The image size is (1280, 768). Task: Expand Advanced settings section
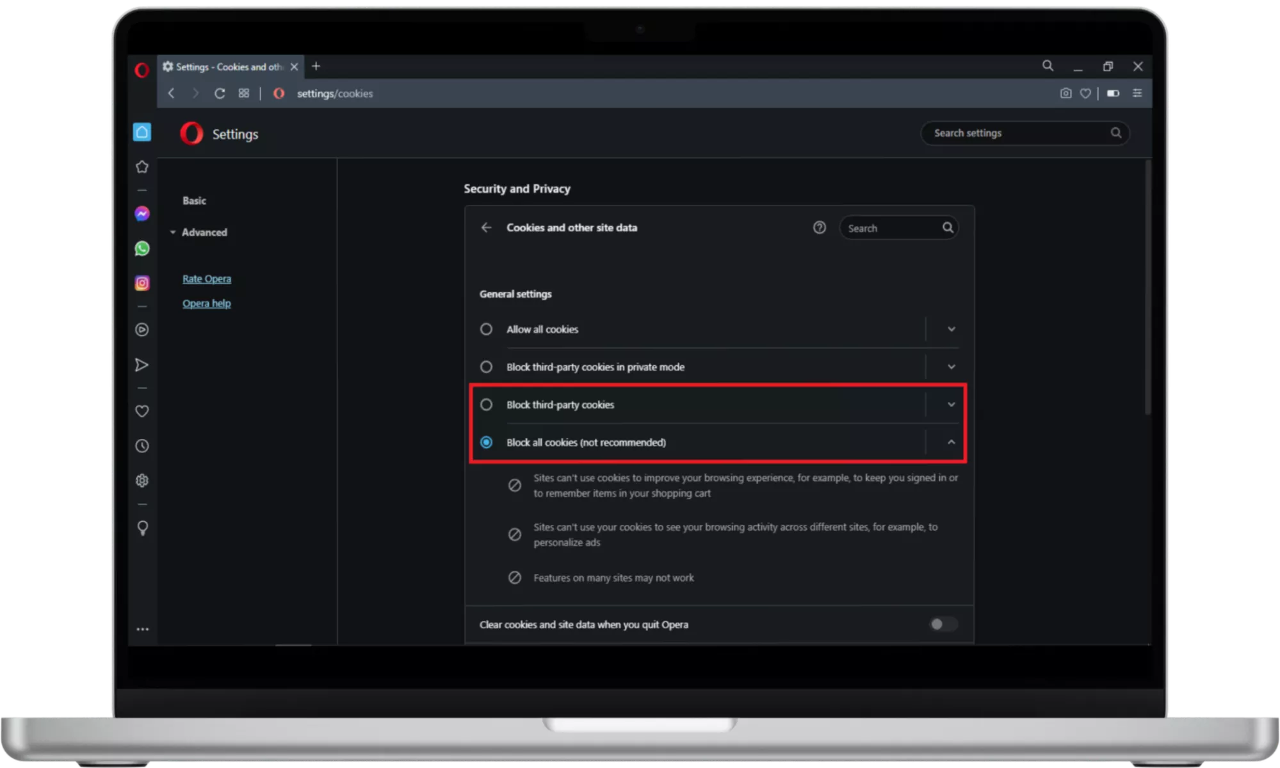pos(204,232)
